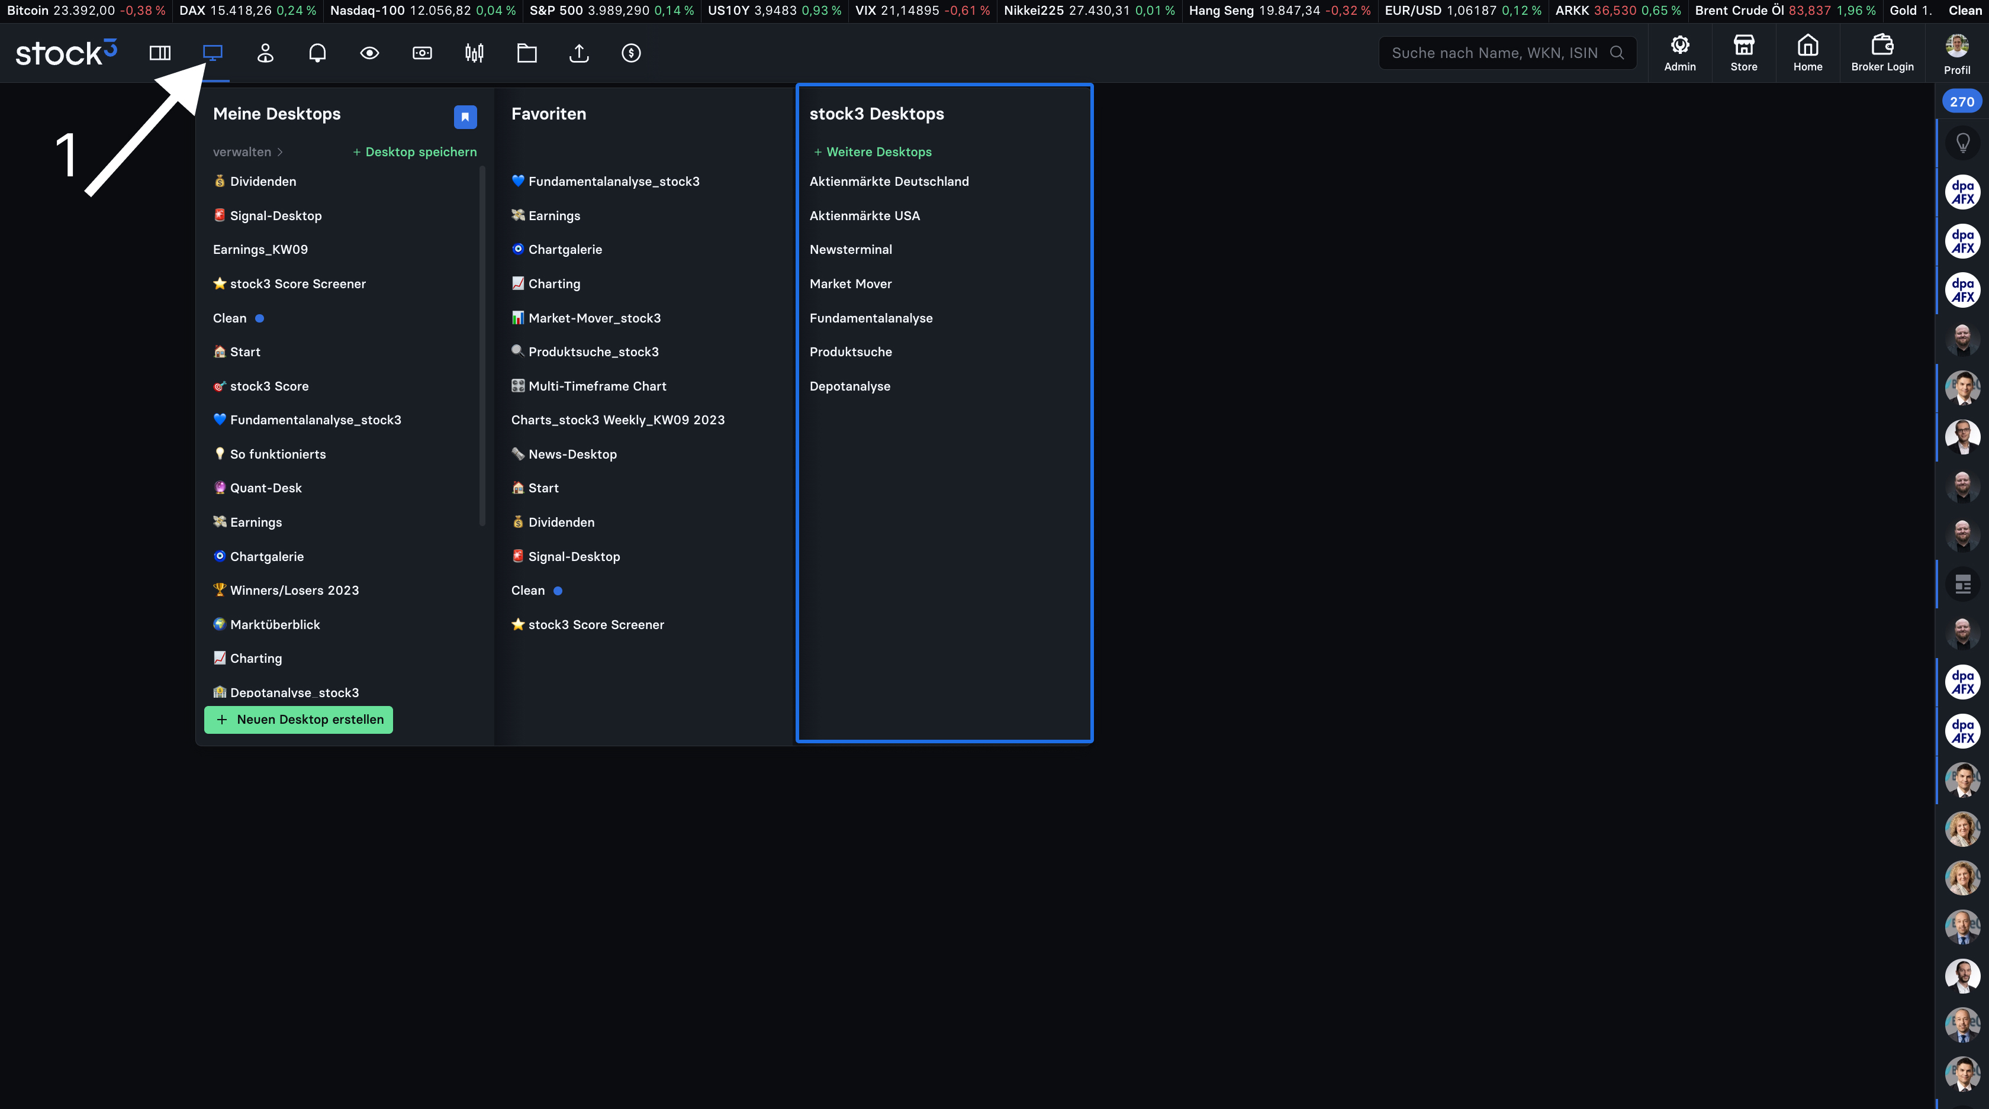Open Newsterminal desktop
Screen dimensions: 1989x1109
851,249
